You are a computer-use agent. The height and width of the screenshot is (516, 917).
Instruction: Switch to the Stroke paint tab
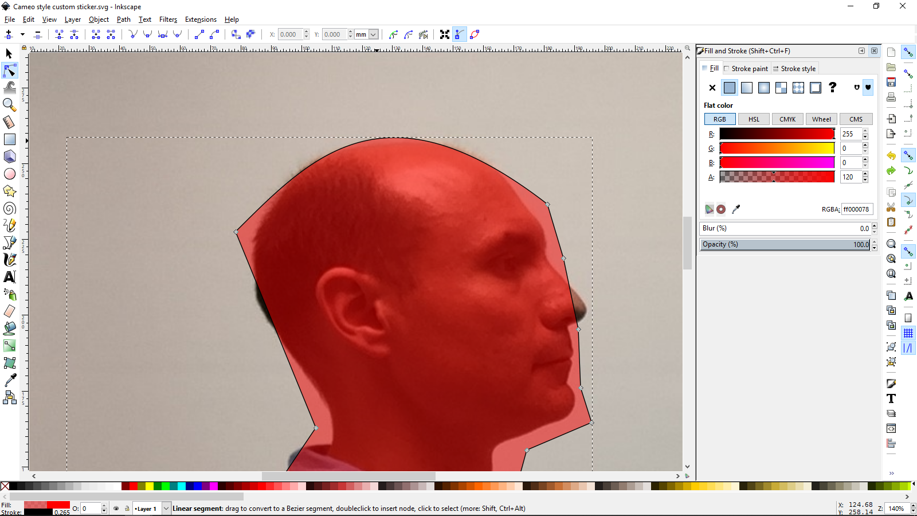pyautogui.click(x=747, y=68)
